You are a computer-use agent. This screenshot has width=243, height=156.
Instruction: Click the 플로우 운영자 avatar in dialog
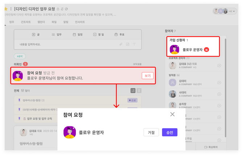(69, 132)
